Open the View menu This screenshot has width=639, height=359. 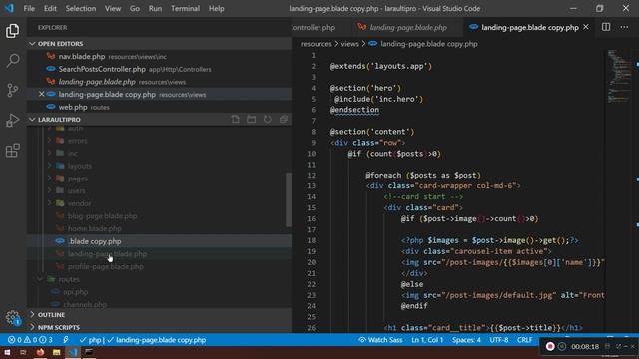click(113, 8)
